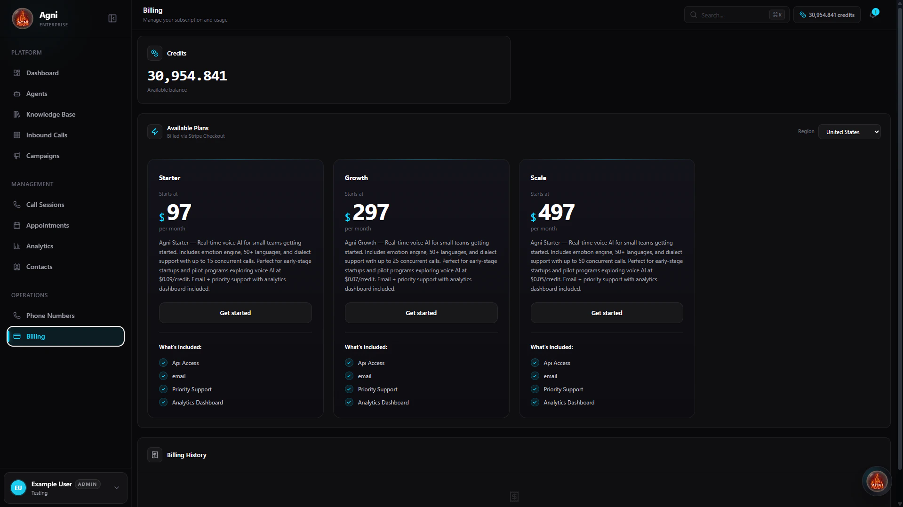903x507 pixels.
Task: Open the Dashboard page
Action: coord(65,73)
